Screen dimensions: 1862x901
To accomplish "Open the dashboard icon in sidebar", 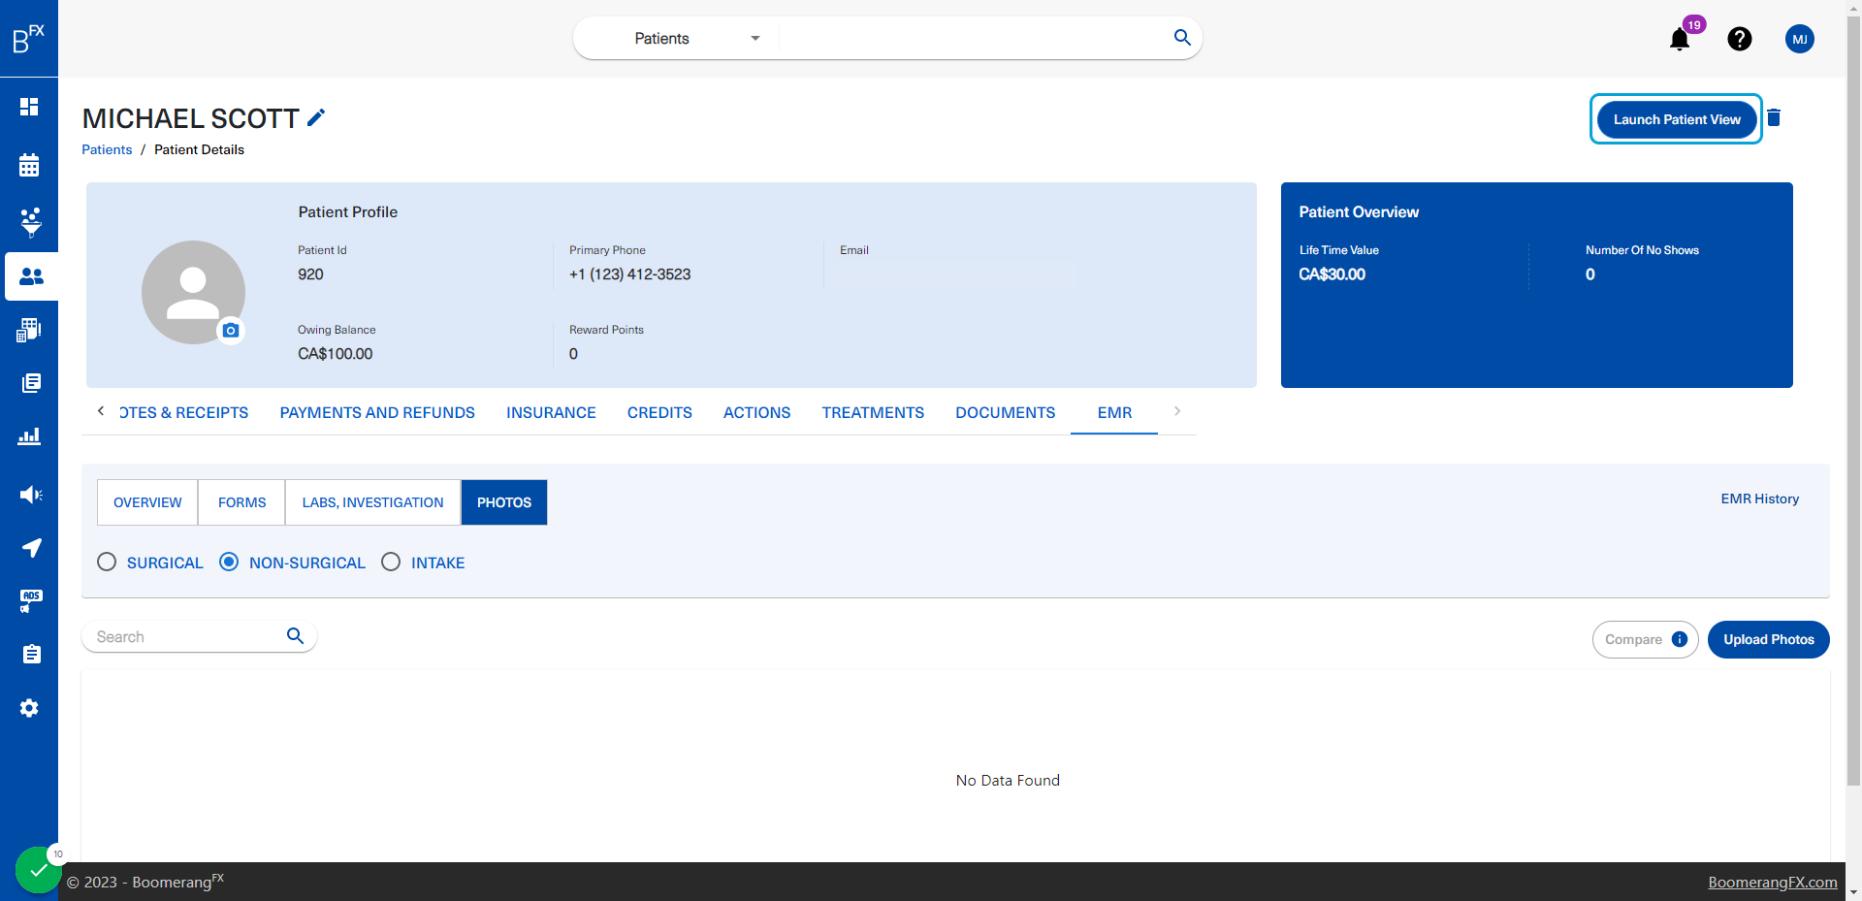I will pos(29,107).
